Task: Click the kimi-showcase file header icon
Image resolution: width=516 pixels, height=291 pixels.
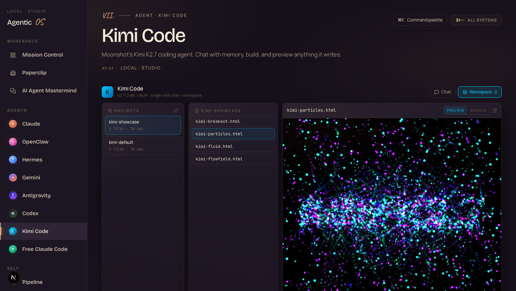Action: coord(197,111)
